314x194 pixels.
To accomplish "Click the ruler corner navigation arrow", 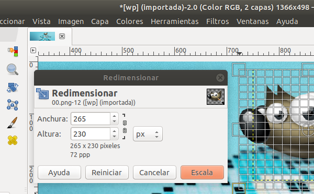I will (33, 50).
